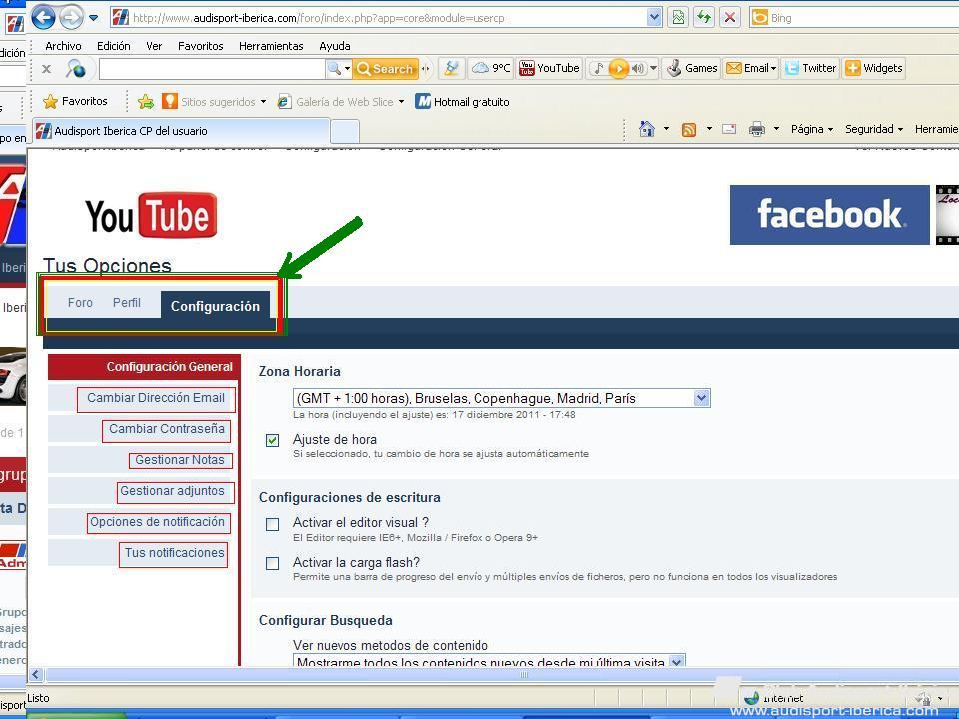Open Widgets in the toolbar
Viewport: 959px width, 719px height.
pos(873,68)
